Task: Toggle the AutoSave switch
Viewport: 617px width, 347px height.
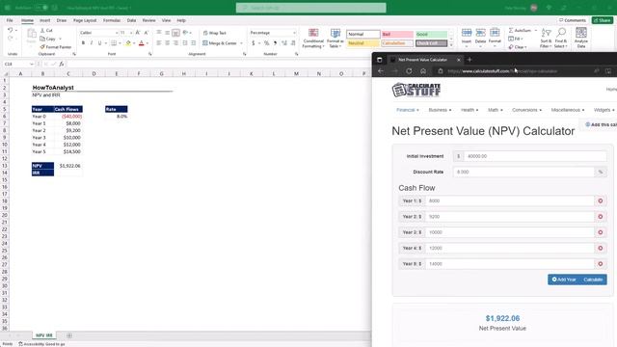Action: coord(40,8)
